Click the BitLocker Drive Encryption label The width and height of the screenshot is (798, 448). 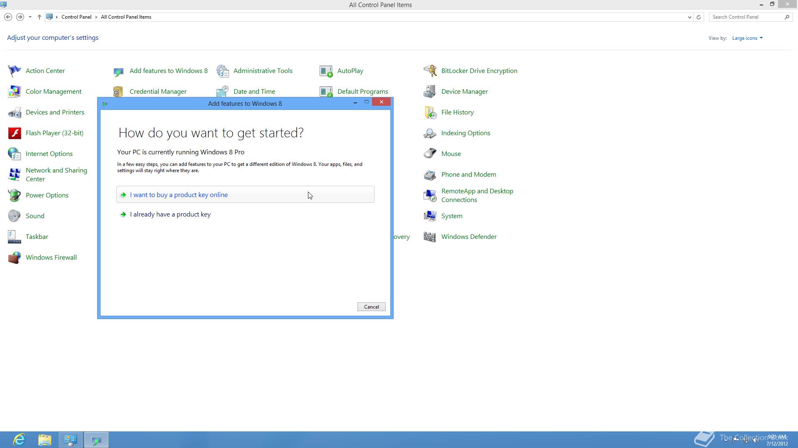pos(479,71)
